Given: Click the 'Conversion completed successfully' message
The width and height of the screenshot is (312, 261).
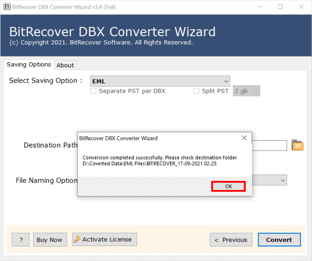Looking at the screenshot, I should [x=123, y=158].
